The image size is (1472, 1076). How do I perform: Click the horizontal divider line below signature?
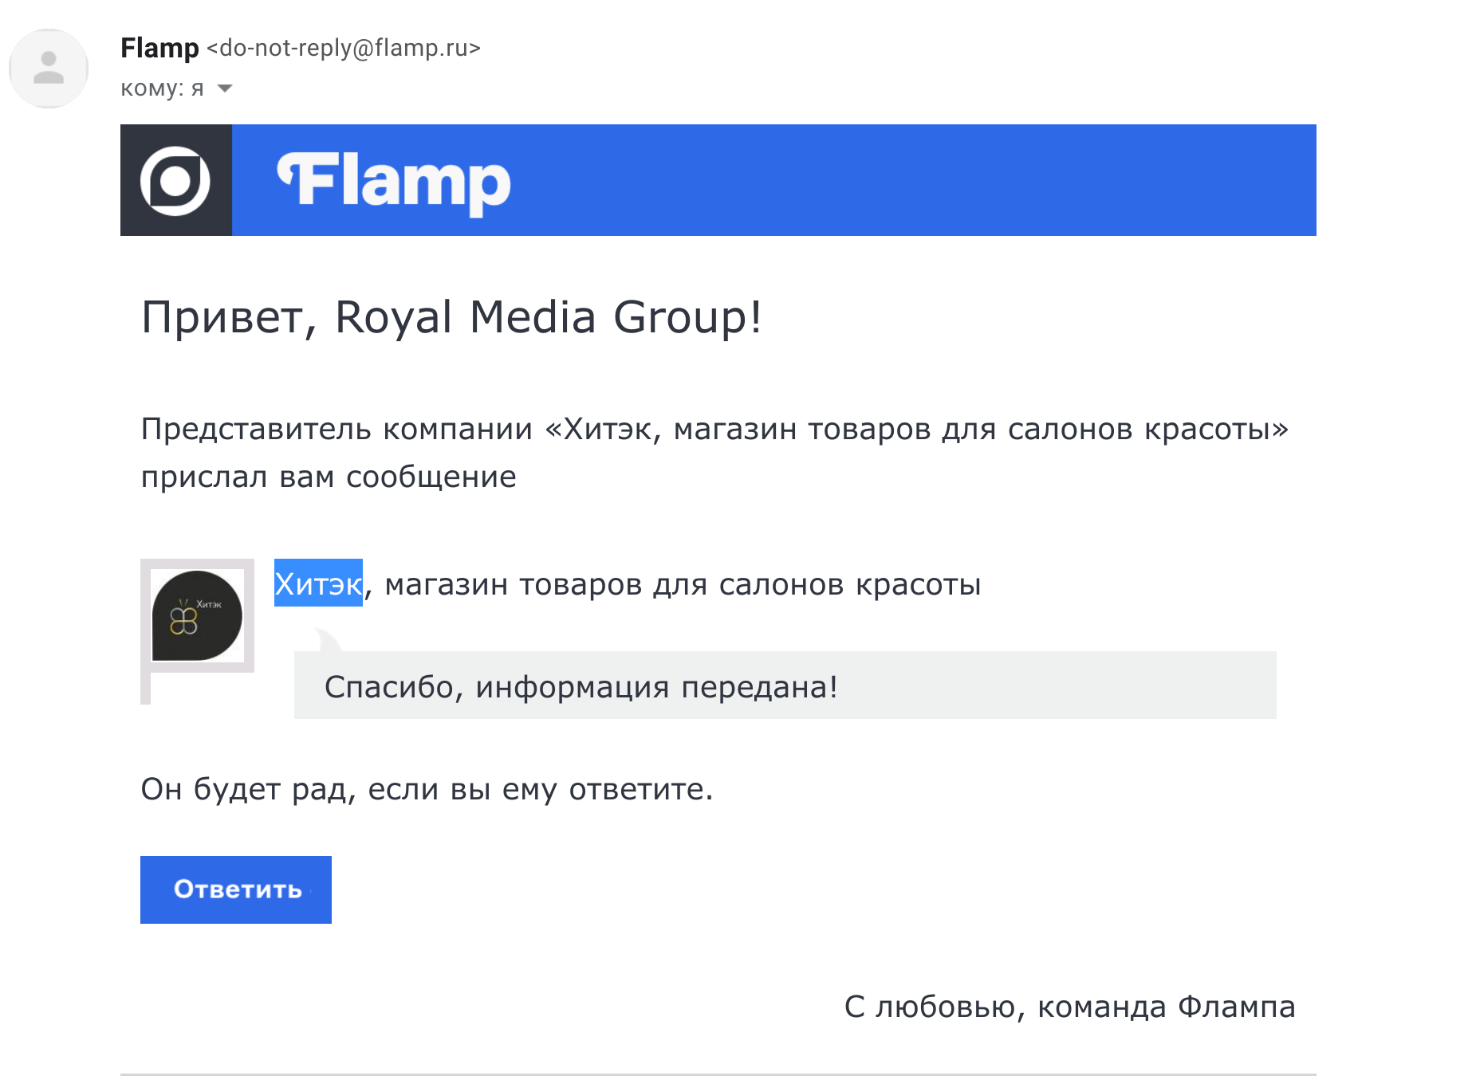click(718, 1074)
